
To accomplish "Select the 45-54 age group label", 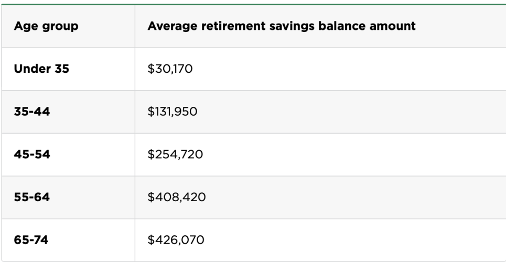I will (31, 155).
